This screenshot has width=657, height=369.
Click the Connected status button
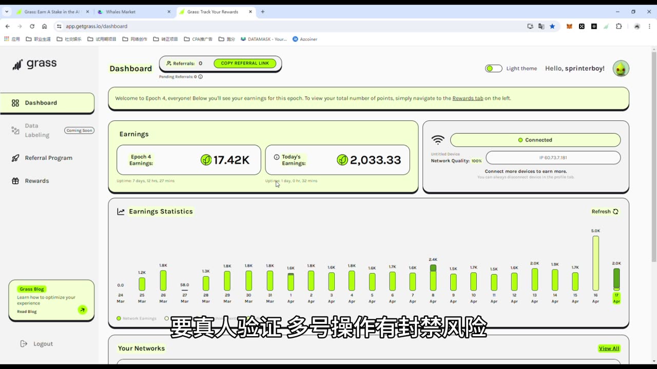tap(535, 140)
